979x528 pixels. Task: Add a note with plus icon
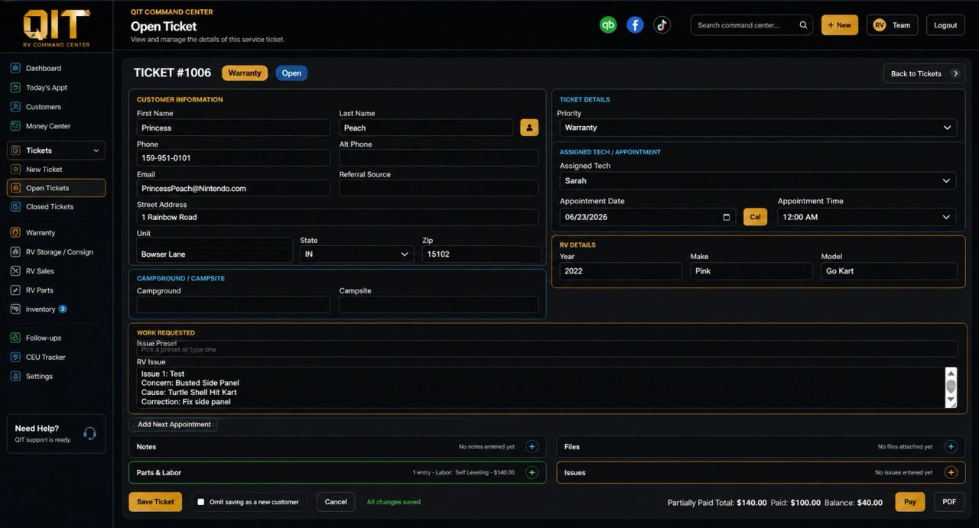click(532, 447)
